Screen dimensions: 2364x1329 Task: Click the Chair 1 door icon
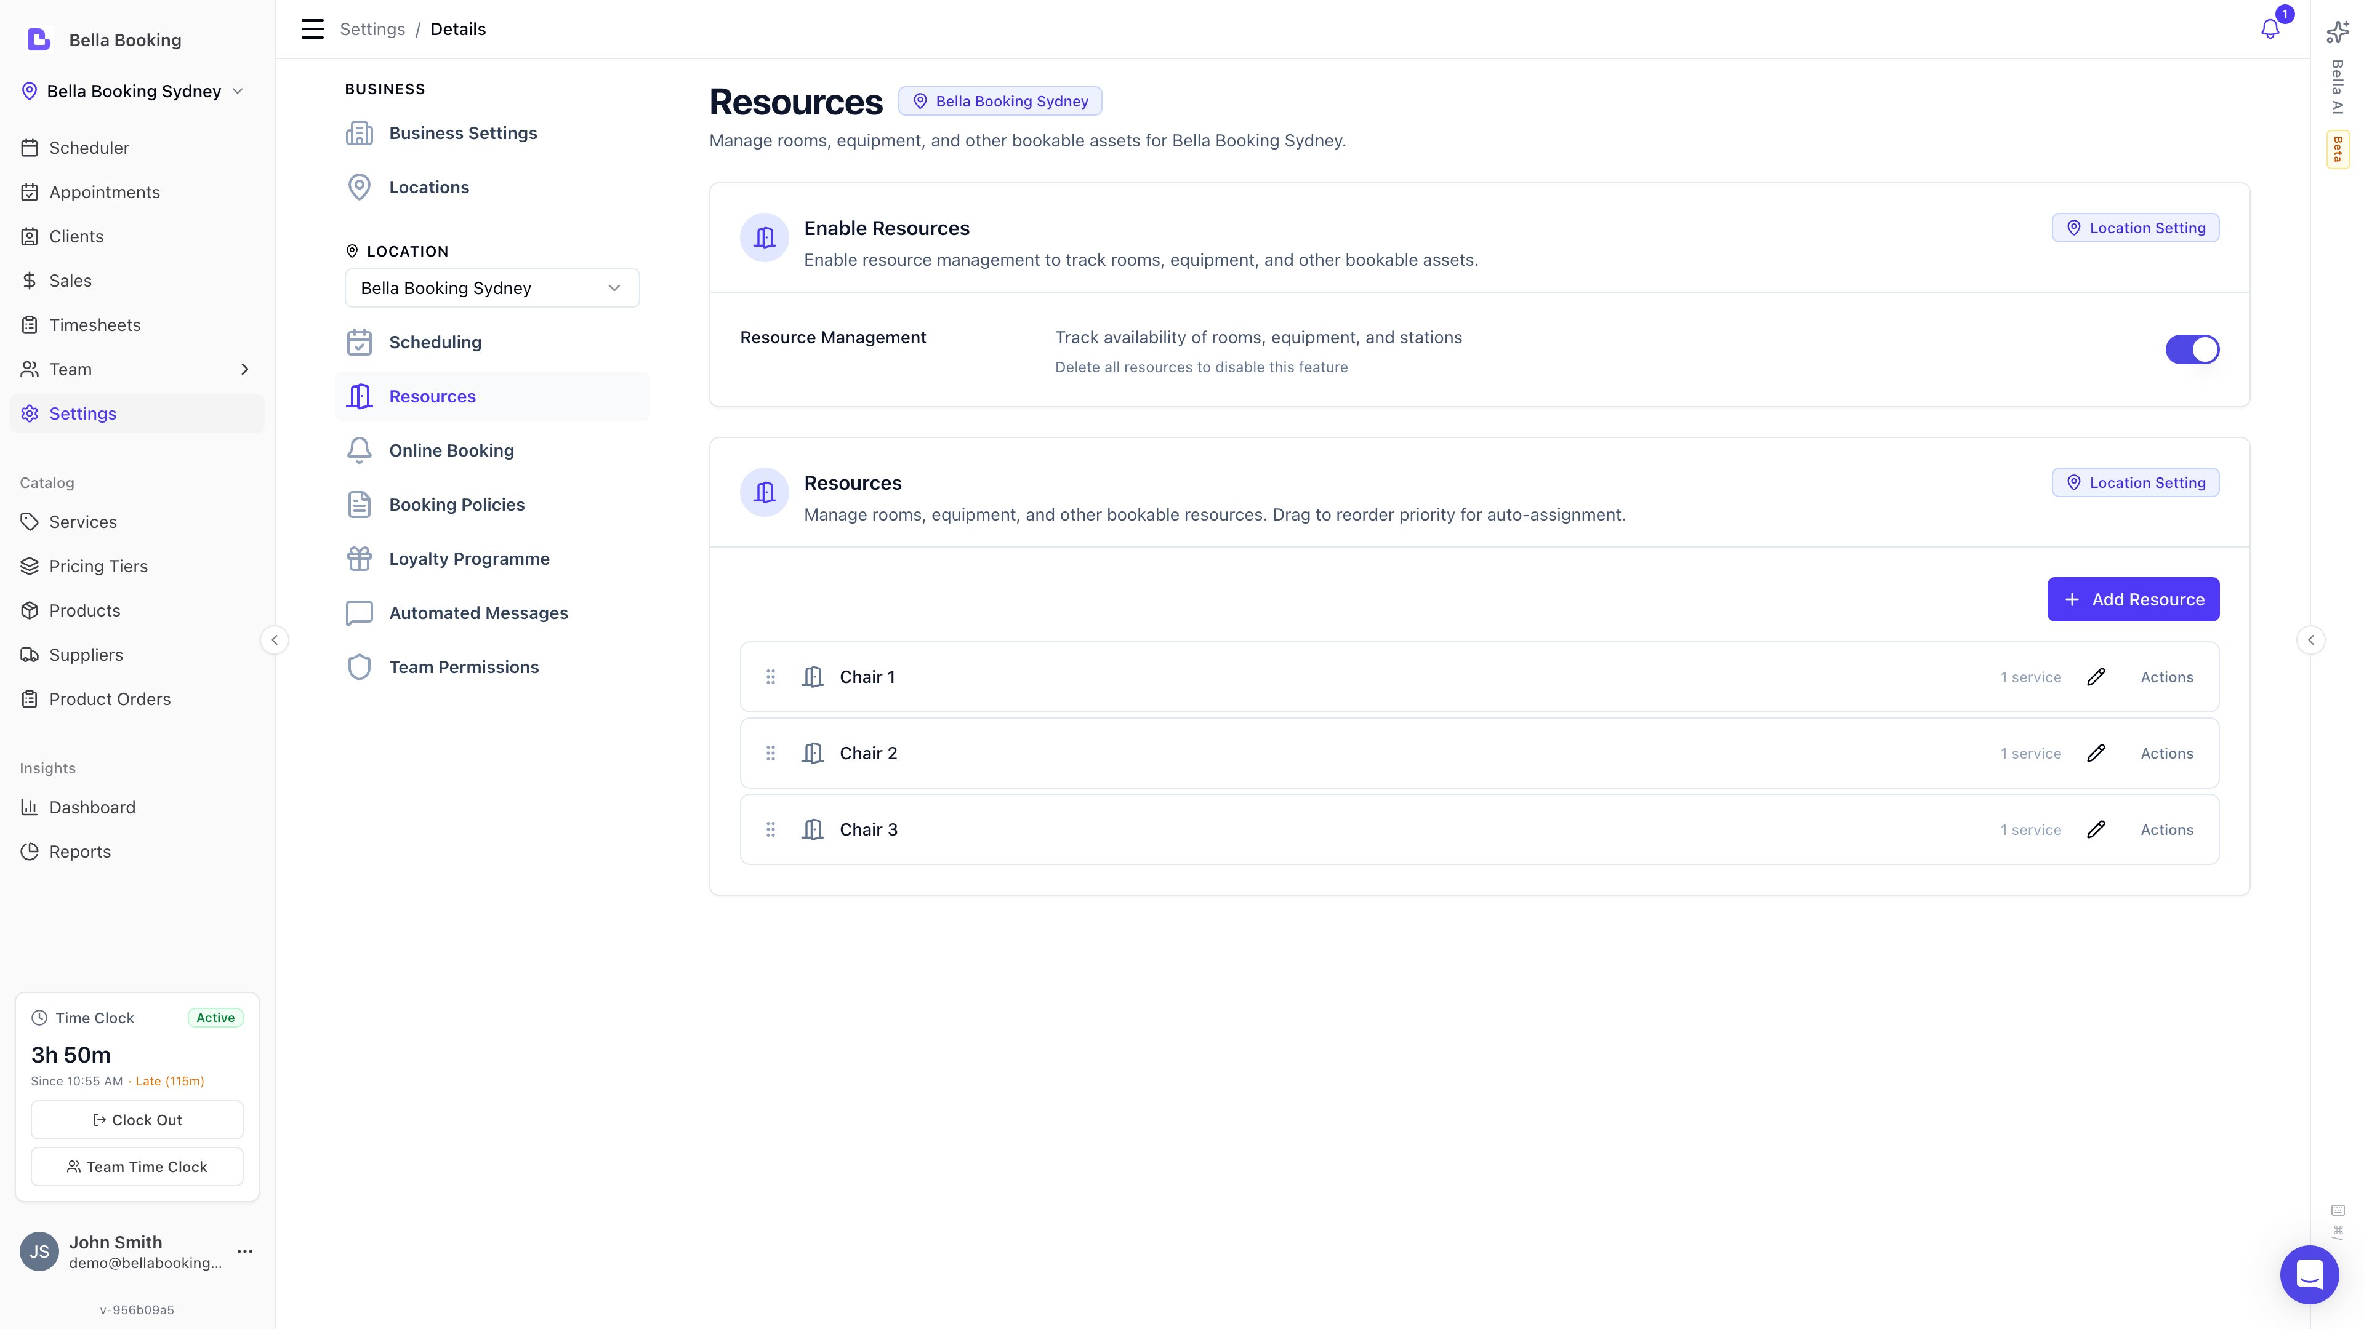[x=812, y=677]
